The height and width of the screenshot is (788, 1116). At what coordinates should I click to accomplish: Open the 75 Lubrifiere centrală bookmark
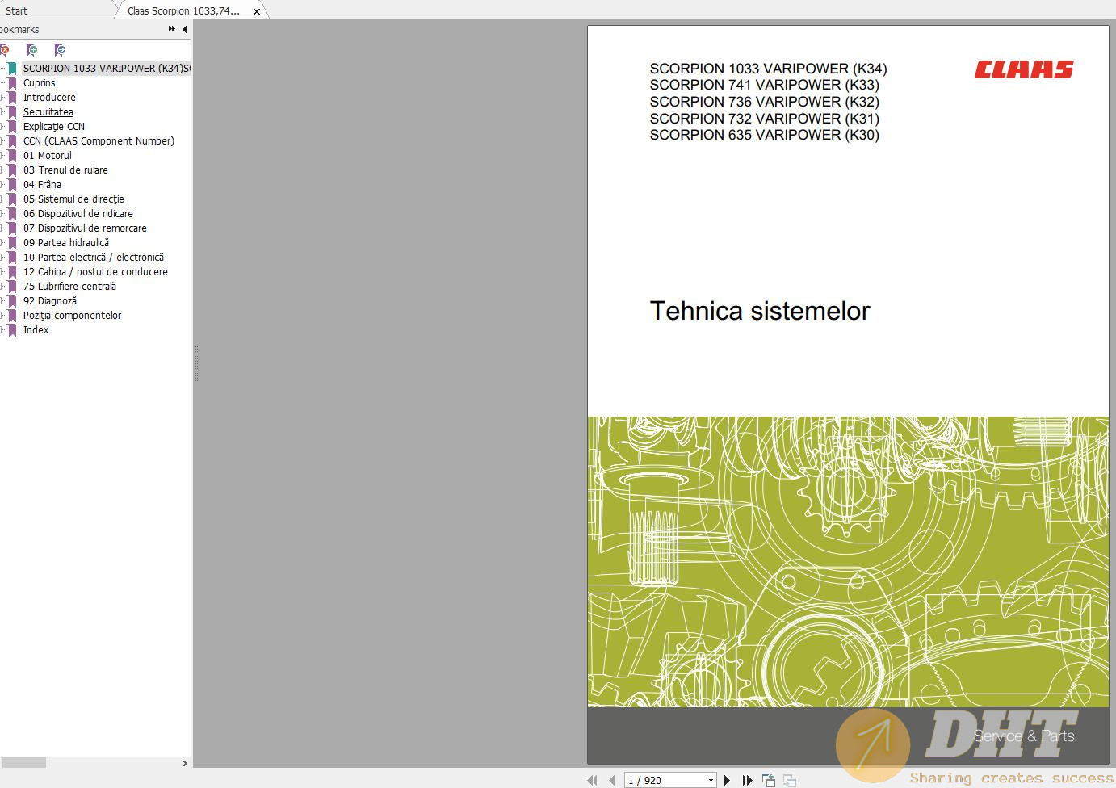pyautogui.click(x=69, y=287)
